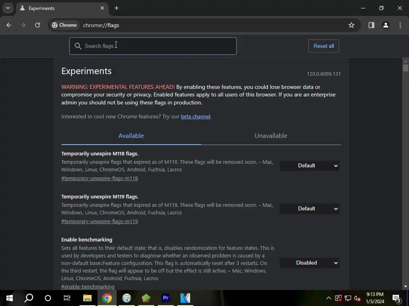Viewport: 409px width, 306px height.
Task: Click the version number 120.0.6099.131
Action: (x=324, y=74)
